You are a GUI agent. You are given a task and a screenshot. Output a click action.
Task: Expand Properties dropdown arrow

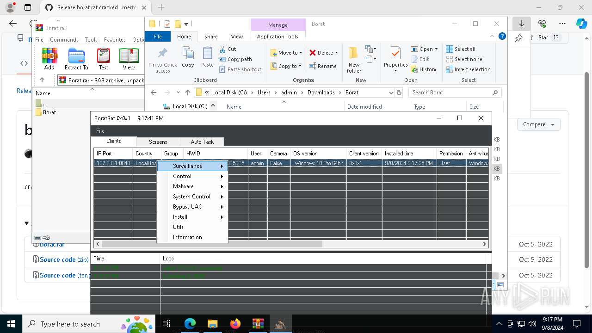(x=395, y=71)
